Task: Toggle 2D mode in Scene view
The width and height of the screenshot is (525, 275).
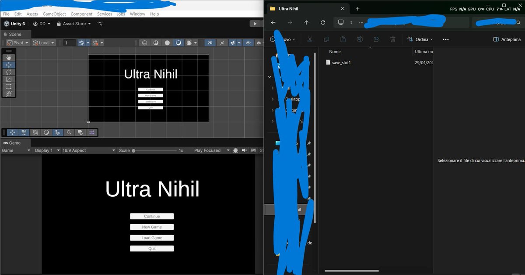Action: [x=210, y=43]
